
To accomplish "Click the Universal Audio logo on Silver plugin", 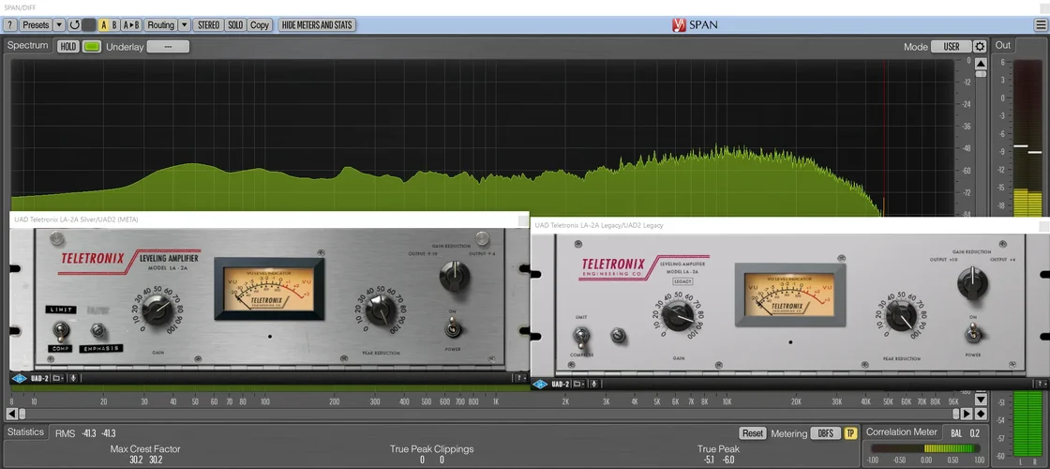I will tap(18, 378).
